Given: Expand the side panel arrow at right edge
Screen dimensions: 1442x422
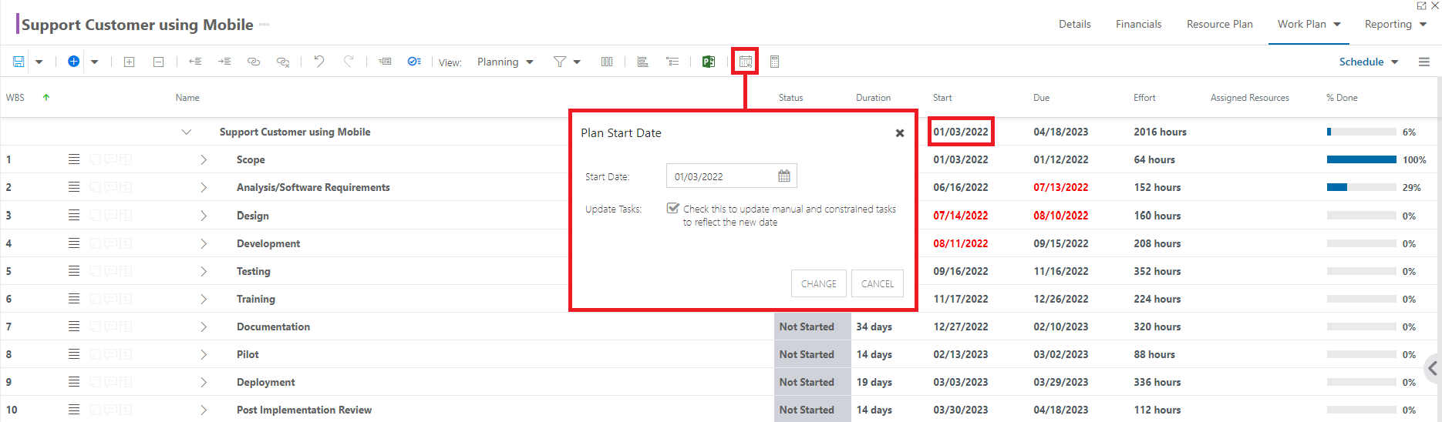Looking at the screenshot, I should 1433,368.
